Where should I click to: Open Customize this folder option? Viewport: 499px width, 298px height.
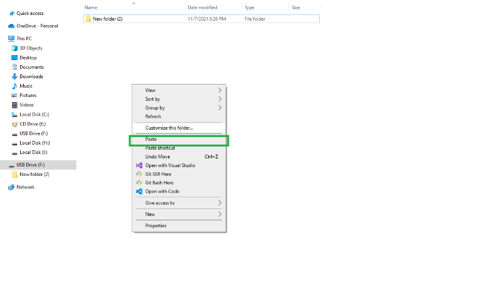tap(179, 128)
